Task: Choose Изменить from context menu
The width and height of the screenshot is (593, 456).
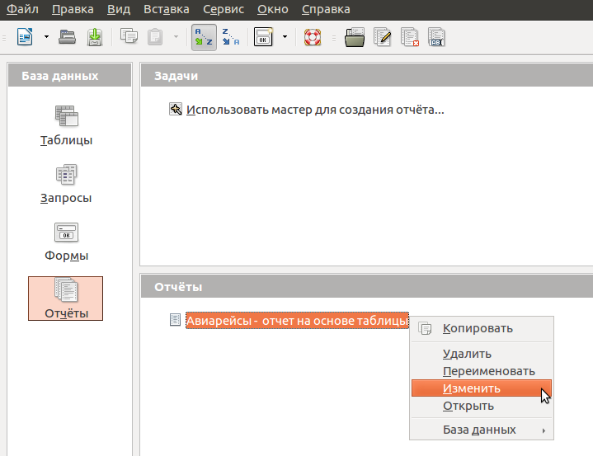Action: pyautogui.click(x=482, y=388)
